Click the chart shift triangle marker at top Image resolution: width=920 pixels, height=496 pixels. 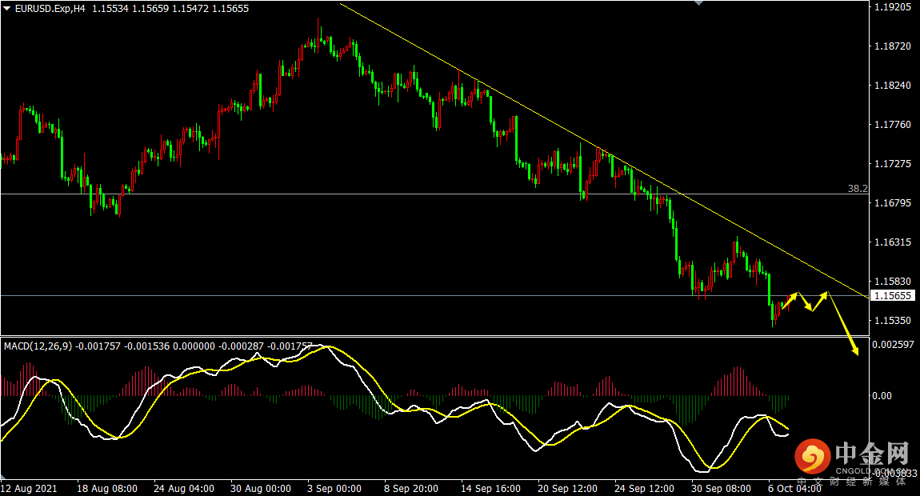(699, 3)
